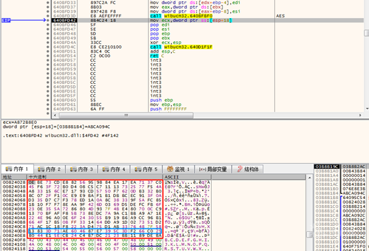Toggle breakpoint dot at address 640BFD4C
Image resolution: width=369 pixels, height=251 pixels.
point(48,47)
